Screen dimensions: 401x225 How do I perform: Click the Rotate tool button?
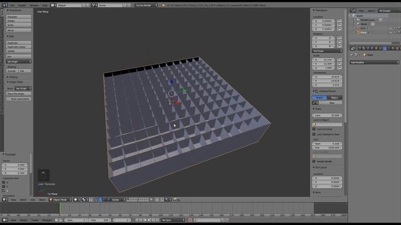pyautogui.click(x=19, y=21)
